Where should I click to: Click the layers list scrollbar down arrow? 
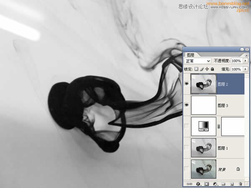pyautogui.click(x=247, y=179)
